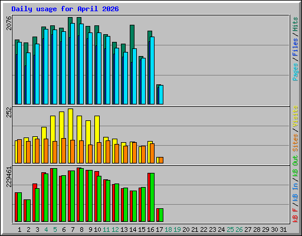Click day 1 on the x-axis
This screenshot has height=236, width=302.
tap(19, 230)
